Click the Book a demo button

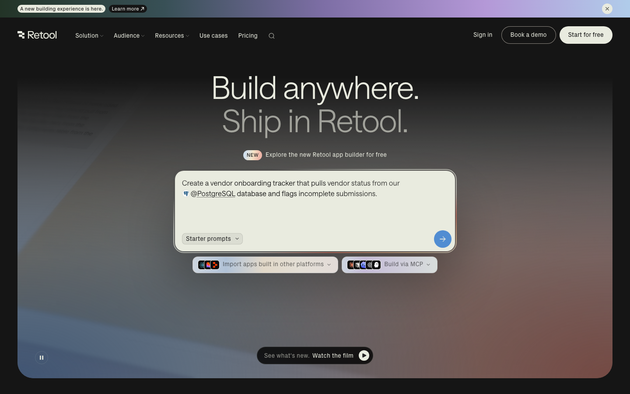point(528,35)
